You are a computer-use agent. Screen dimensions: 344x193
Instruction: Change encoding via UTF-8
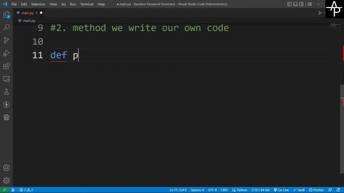click(x=212, y=190)
